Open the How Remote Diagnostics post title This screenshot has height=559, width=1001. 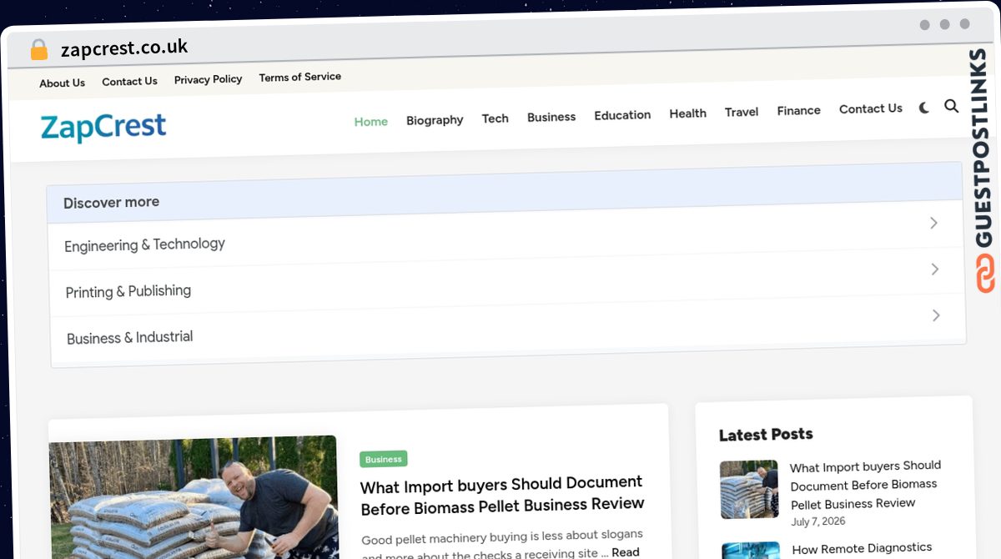click(862, 548)
